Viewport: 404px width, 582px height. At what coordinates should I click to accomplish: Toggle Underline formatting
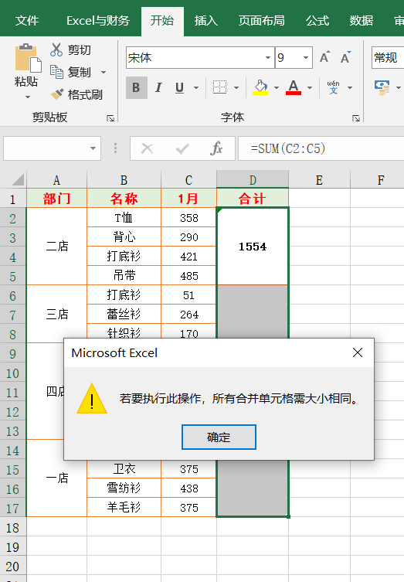click(x=179, y=87)
